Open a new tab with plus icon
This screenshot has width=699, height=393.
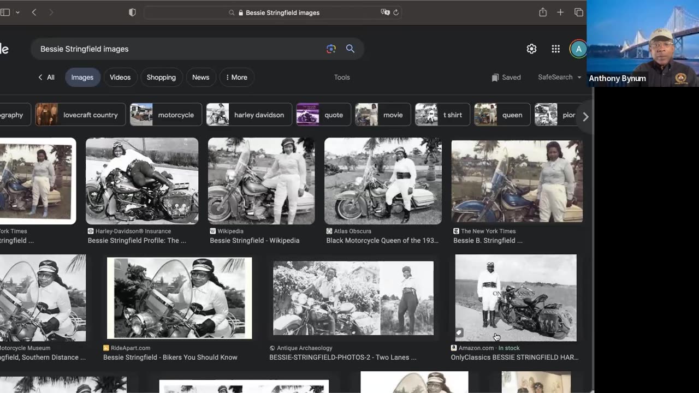point(560,13)
